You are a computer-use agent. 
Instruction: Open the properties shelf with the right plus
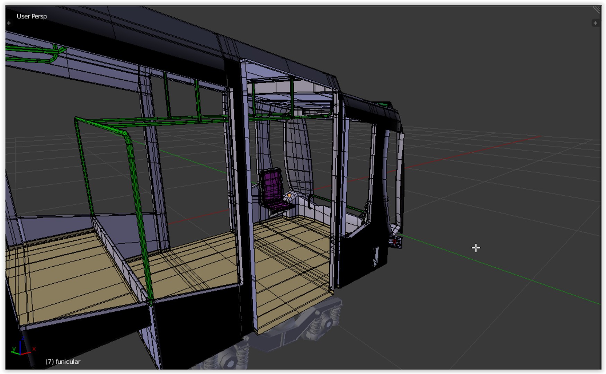tap(595, 23)
